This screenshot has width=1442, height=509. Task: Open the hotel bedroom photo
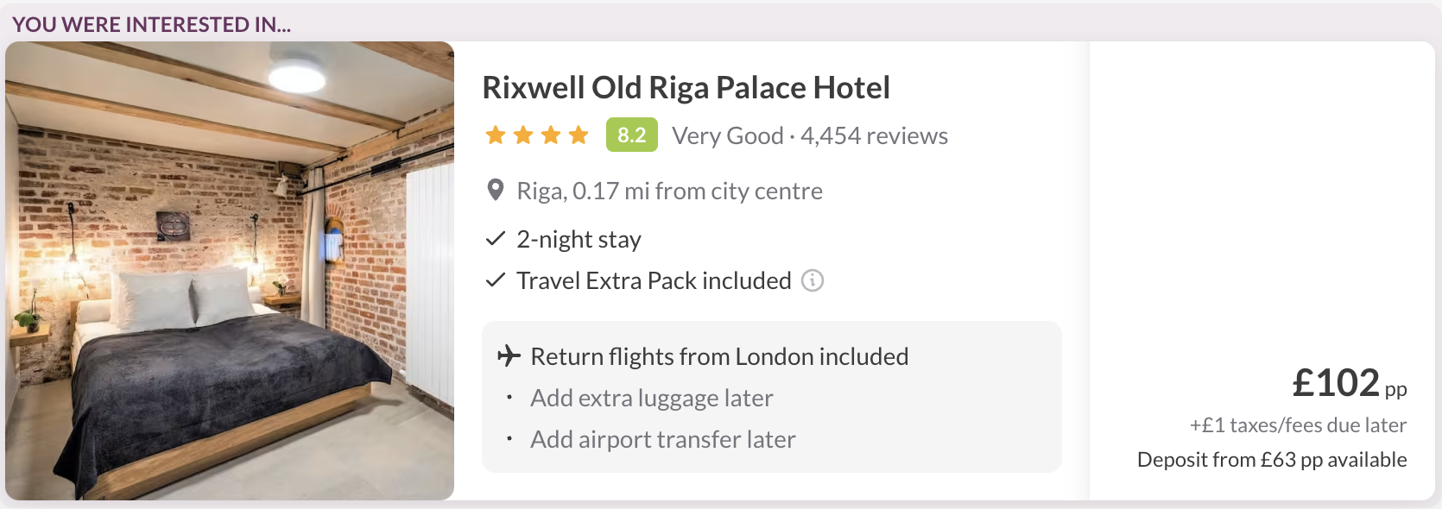230,271
